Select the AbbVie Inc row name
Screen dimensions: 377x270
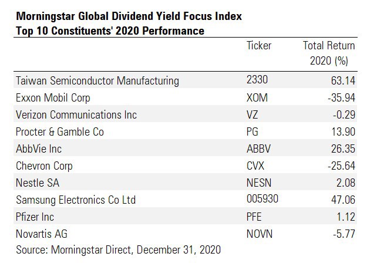pos(41,148)
